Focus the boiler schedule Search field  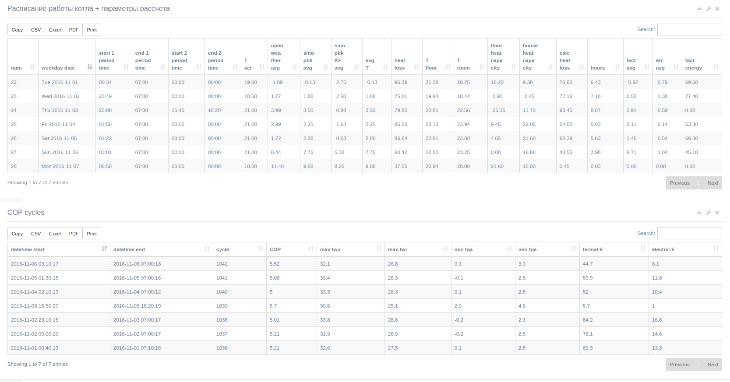689,29
